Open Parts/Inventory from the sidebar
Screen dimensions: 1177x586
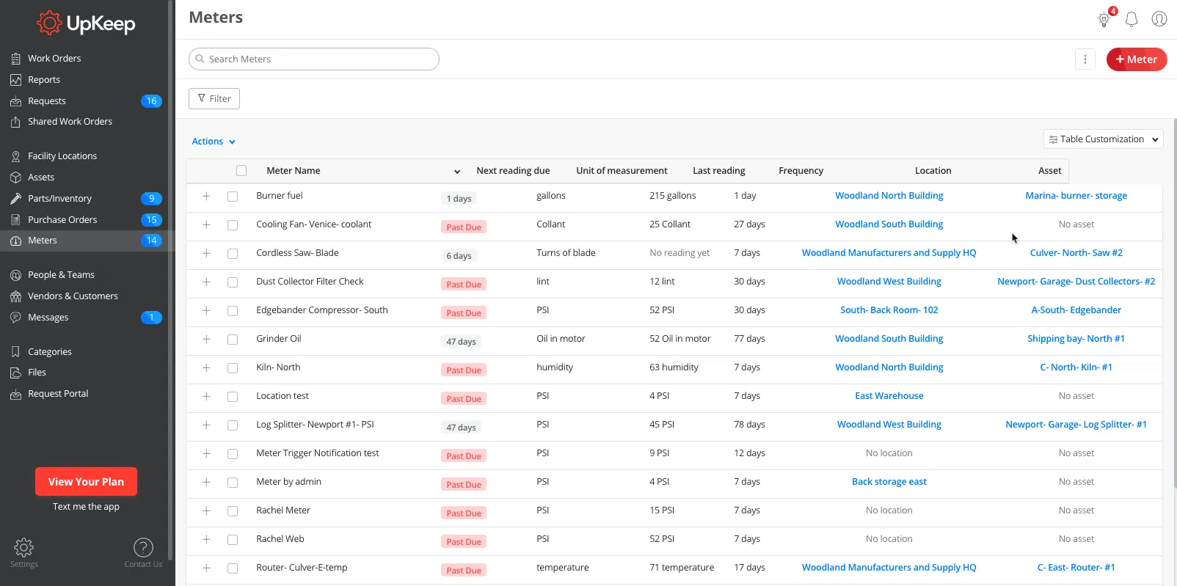59,199
